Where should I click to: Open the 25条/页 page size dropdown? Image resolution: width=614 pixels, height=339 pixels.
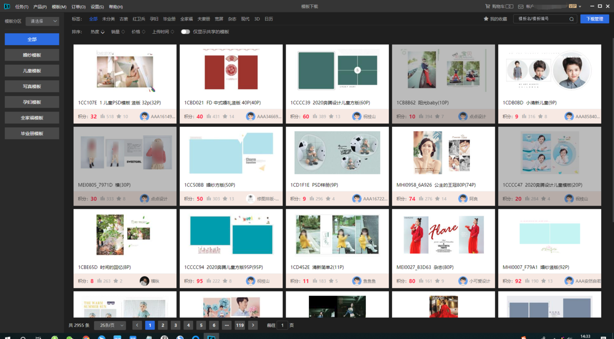(x=110, y=325)
